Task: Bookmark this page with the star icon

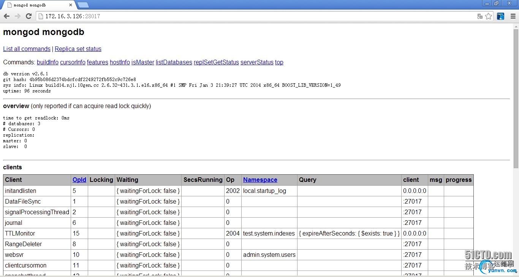Action: point(489,16)
